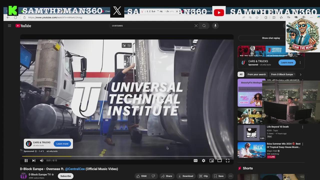Skip to next video
Image resolution: width=320 pixels, height=180 pixels.
pyautogui.click(x=34, y=160)
